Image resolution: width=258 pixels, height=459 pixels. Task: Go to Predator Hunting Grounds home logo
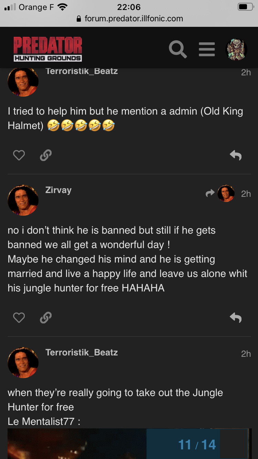point(48,50)
